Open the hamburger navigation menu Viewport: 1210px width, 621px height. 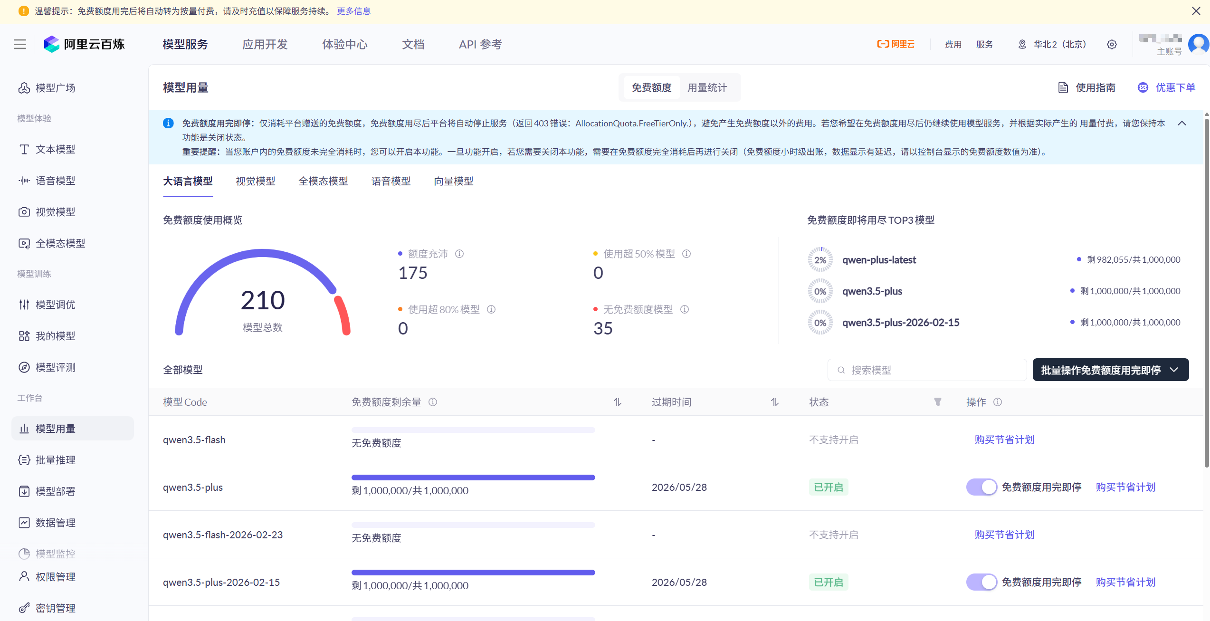click(x=20, y=44)
